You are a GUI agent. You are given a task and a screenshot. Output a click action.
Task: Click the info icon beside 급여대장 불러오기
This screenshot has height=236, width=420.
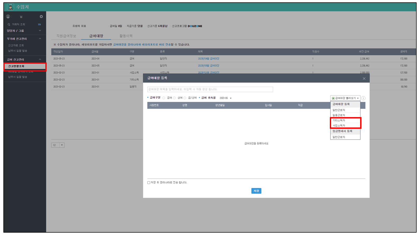pyautogui.click(x=363, y=98)
